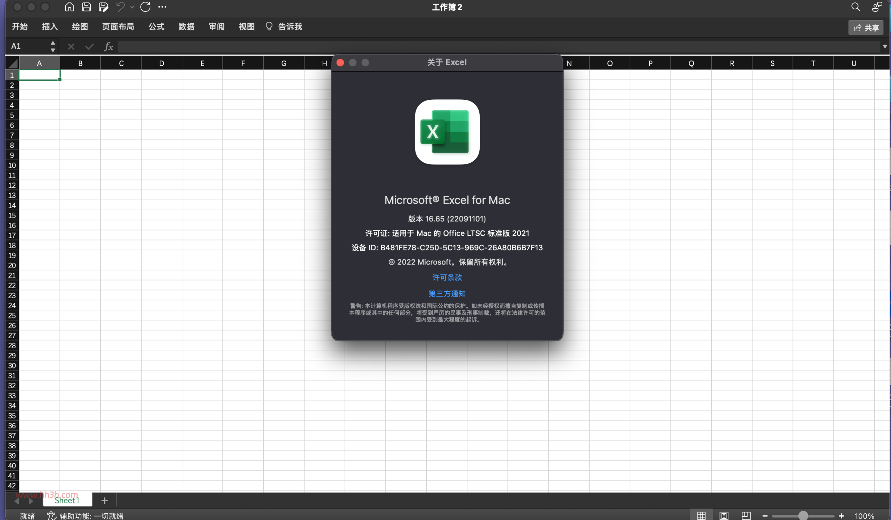Select column G header
Viewport: 891px width, 520px height.
[284, 63]
